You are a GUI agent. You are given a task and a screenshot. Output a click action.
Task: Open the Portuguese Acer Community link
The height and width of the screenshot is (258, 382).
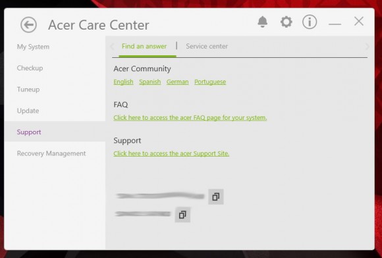210,82
